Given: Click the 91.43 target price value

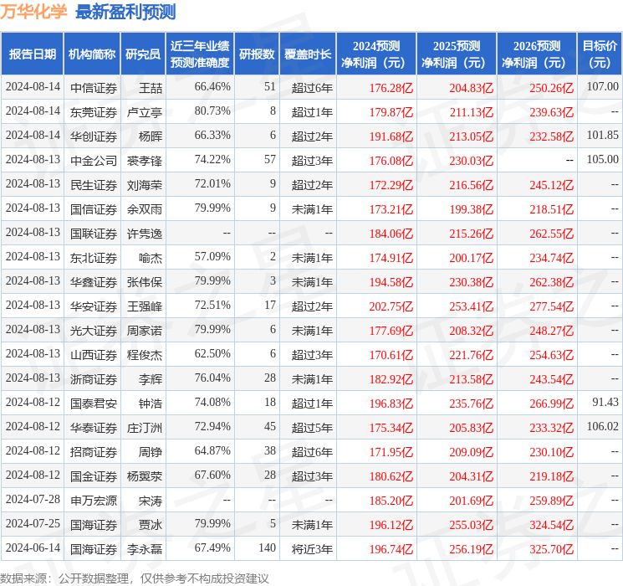Looking at the screenshot, I should click(605, 402).
